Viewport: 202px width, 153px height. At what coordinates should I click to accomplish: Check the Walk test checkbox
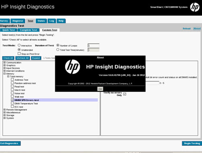click(12, 96)
